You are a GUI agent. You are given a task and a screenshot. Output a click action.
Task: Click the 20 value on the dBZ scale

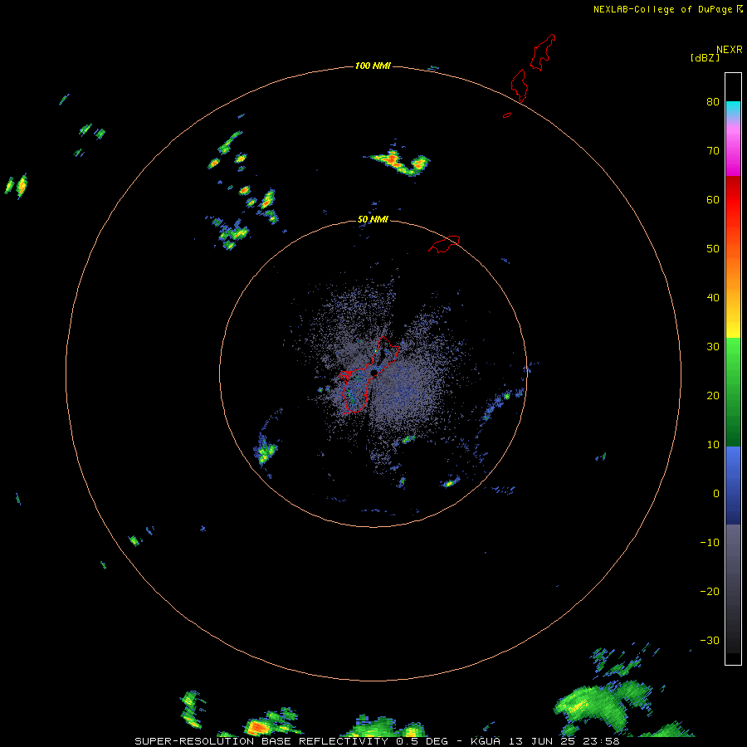click(x=713, y=395)
